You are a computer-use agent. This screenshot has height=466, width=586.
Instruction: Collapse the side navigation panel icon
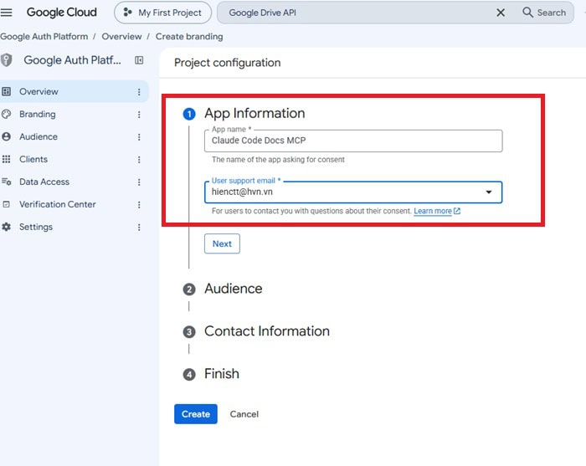tap(139, 60)
